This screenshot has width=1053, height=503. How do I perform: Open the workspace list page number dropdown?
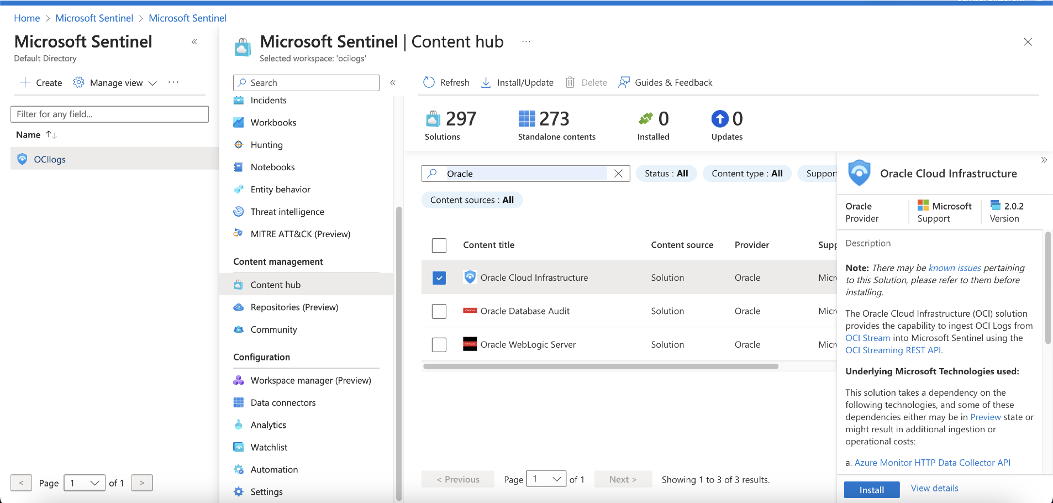click(x=85, y=483)
